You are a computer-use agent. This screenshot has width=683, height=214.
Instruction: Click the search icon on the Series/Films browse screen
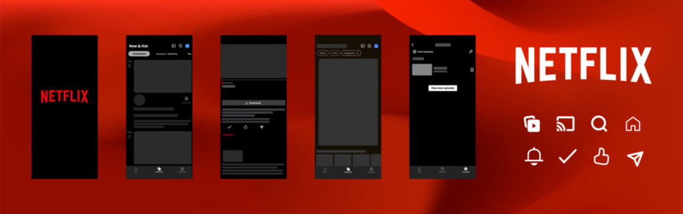[x=369, y=46]
